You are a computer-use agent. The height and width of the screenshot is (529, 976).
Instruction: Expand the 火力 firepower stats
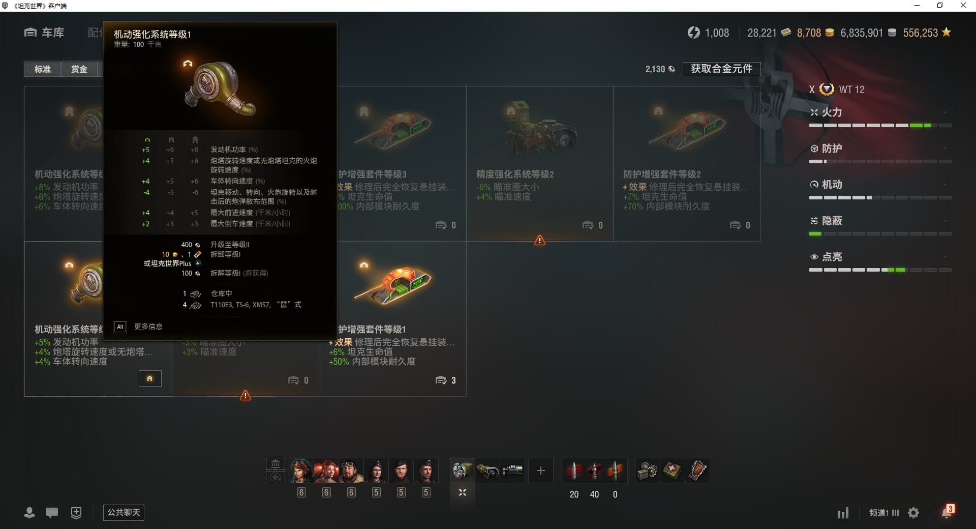880,112
